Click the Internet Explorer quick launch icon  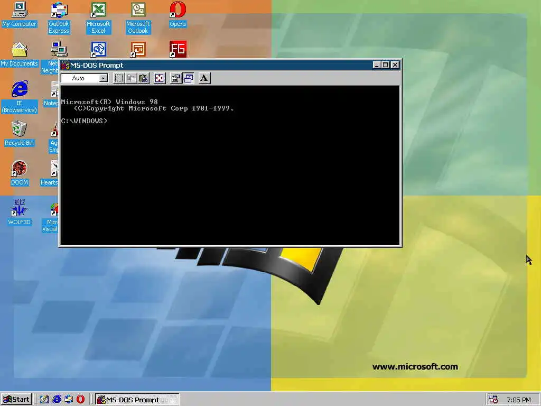pos(57,400)
